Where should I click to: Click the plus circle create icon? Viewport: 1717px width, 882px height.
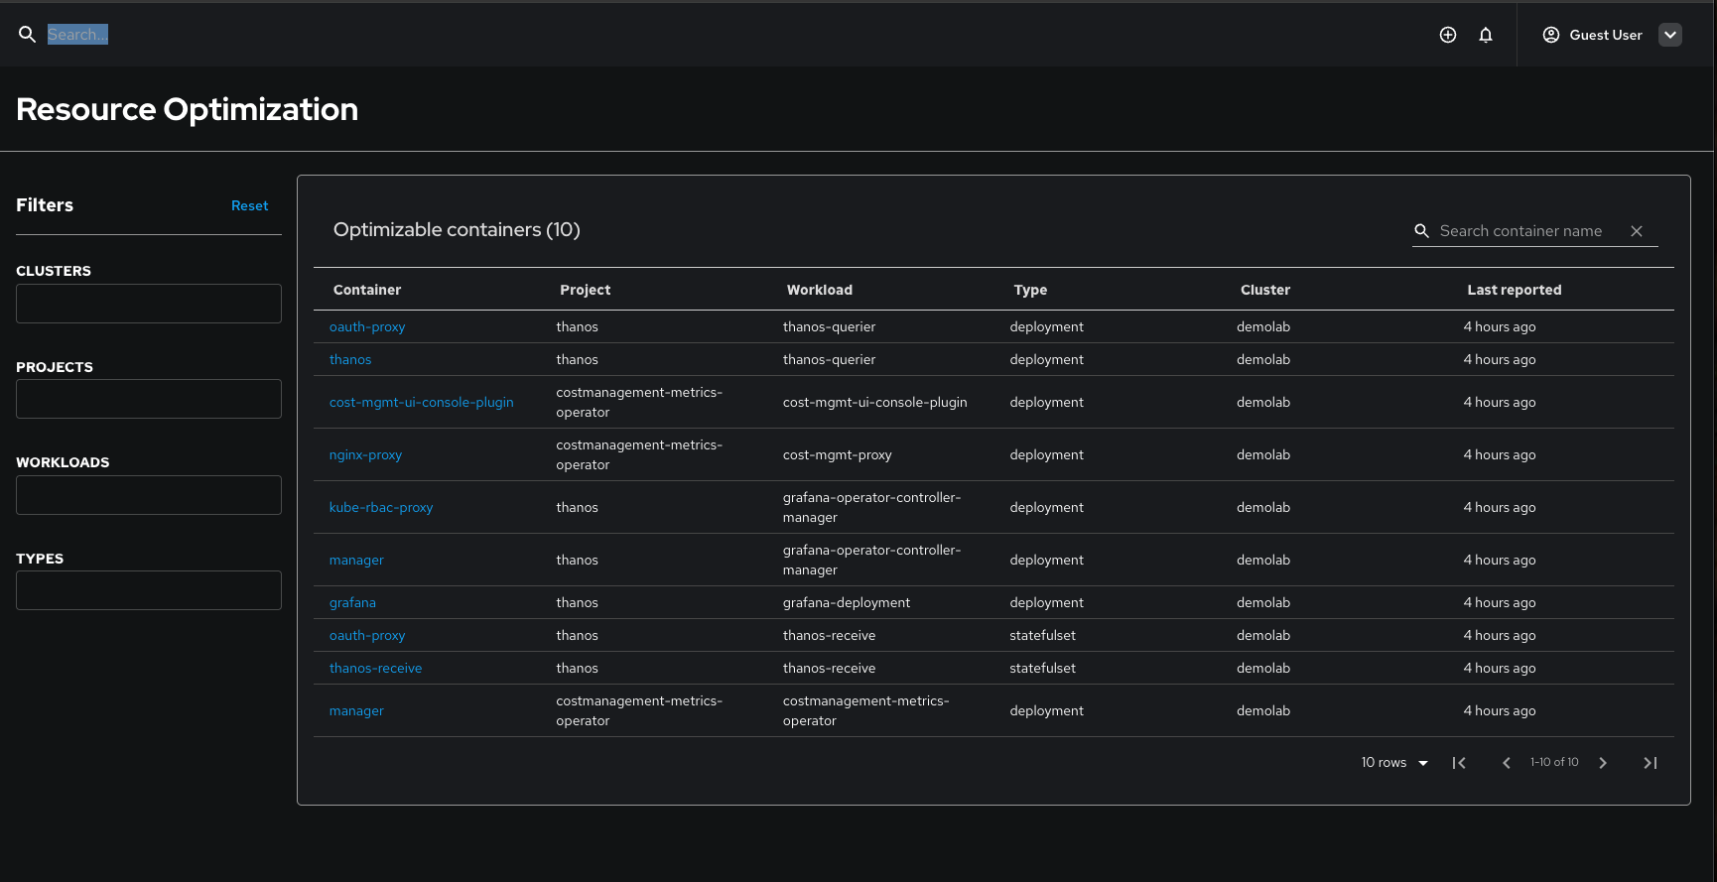(1448, 35)
